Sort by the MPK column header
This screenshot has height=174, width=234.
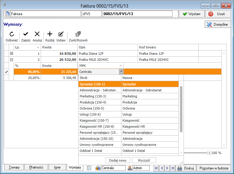pyautogui.click(x=101, y=66)
